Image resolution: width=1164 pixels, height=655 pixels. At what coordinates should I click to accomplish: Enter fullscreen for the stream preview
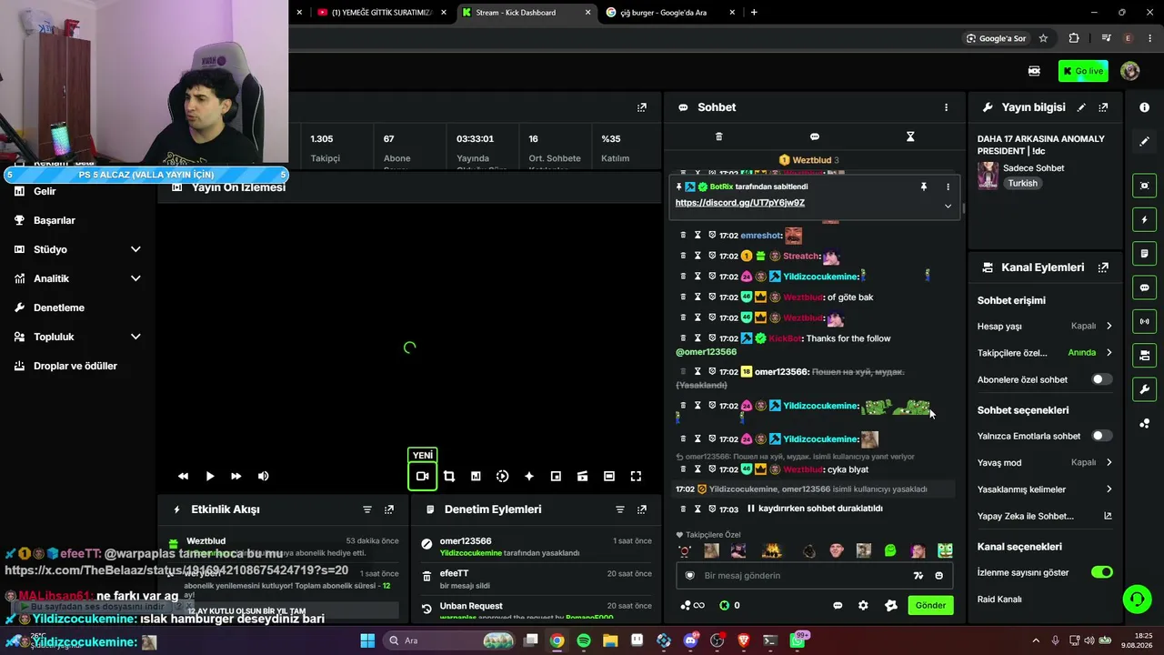point(636,476)
